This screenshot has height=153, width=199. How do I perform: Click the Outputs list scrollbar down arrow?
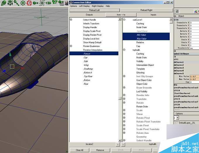coord(120,140)
